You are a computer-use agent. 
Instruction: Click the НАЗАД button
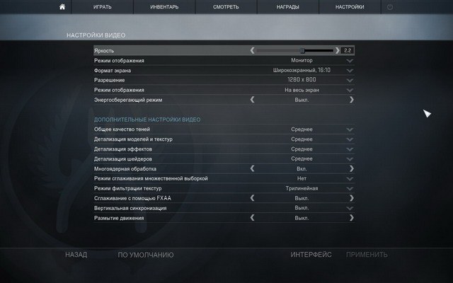coord(76,255)
